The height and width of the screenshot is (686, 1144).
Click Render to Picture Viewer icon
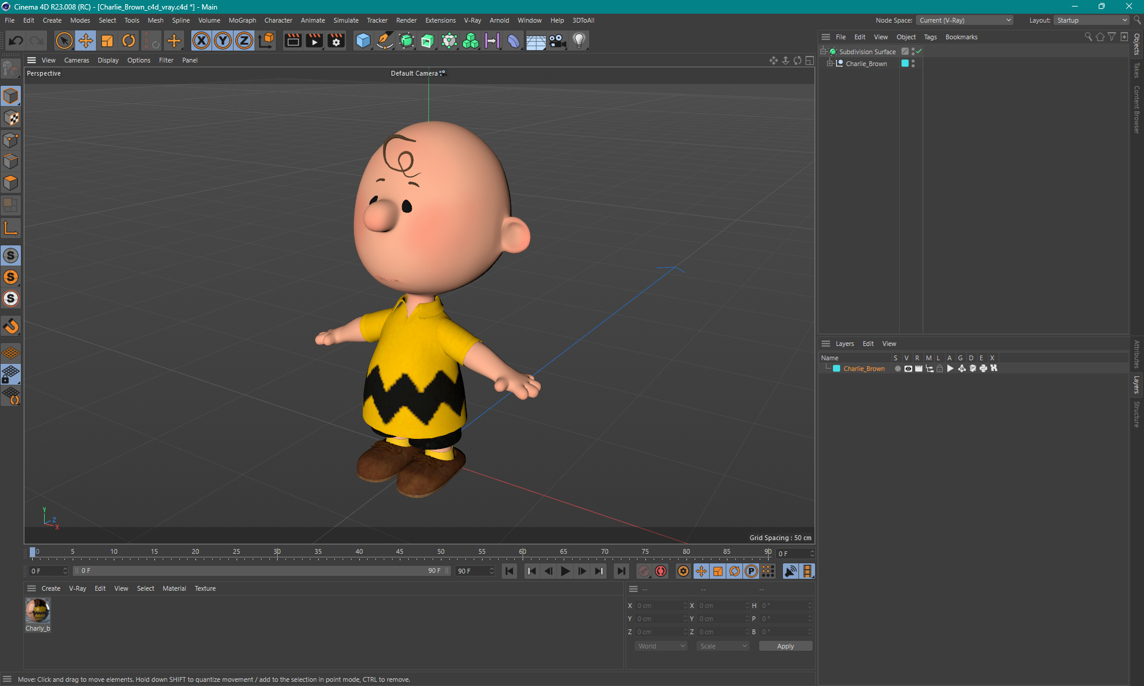(314, 40)
